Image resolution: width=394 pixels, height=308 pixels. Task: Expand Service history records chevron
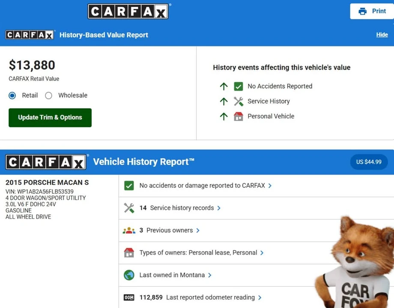coord(219,208)
